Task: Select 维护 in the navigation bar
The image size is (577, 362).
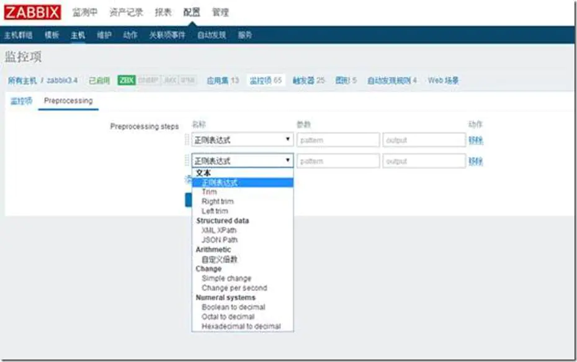Action: (x=105, y=35)
